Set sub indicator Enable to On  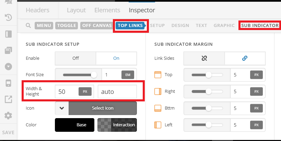116,58
